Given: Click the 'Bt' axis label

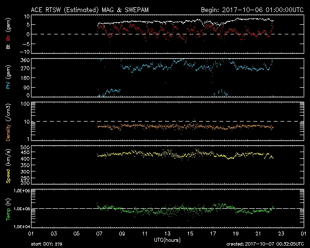Looking at the screenshot, I should [8, 46].
